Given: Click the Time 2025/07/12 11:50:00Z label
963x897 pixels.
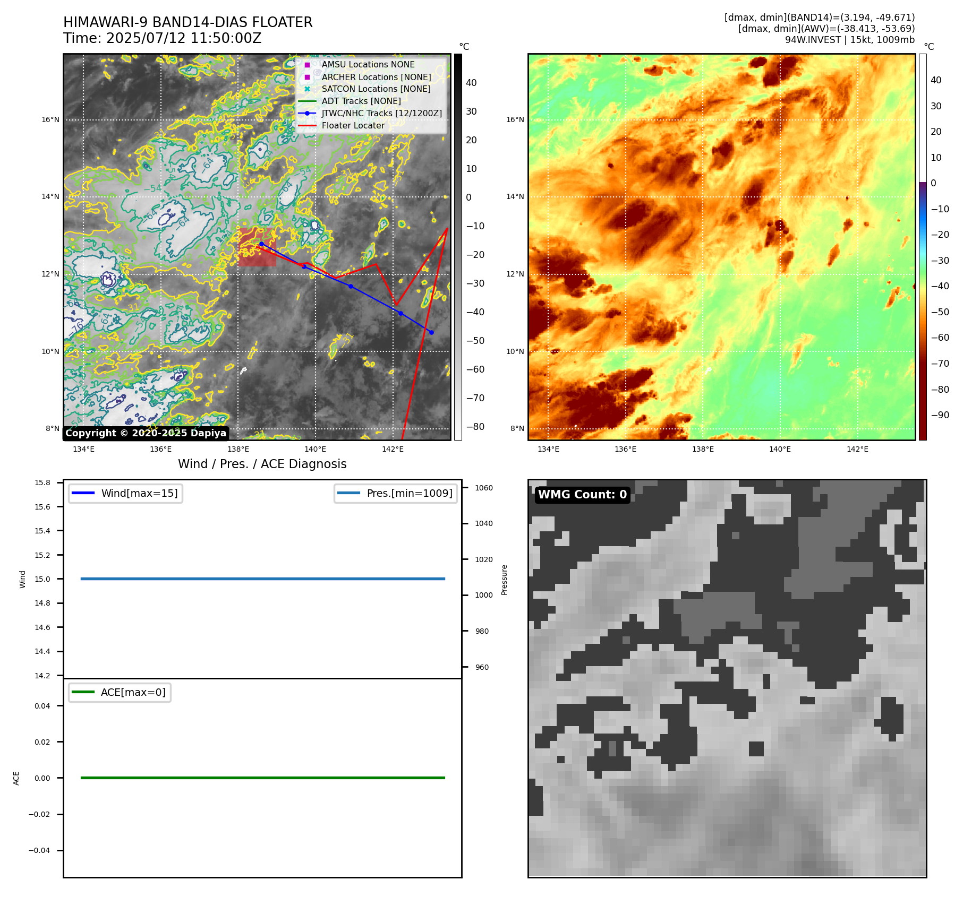Looking at the screenshot, I should [x=163, y=39].
